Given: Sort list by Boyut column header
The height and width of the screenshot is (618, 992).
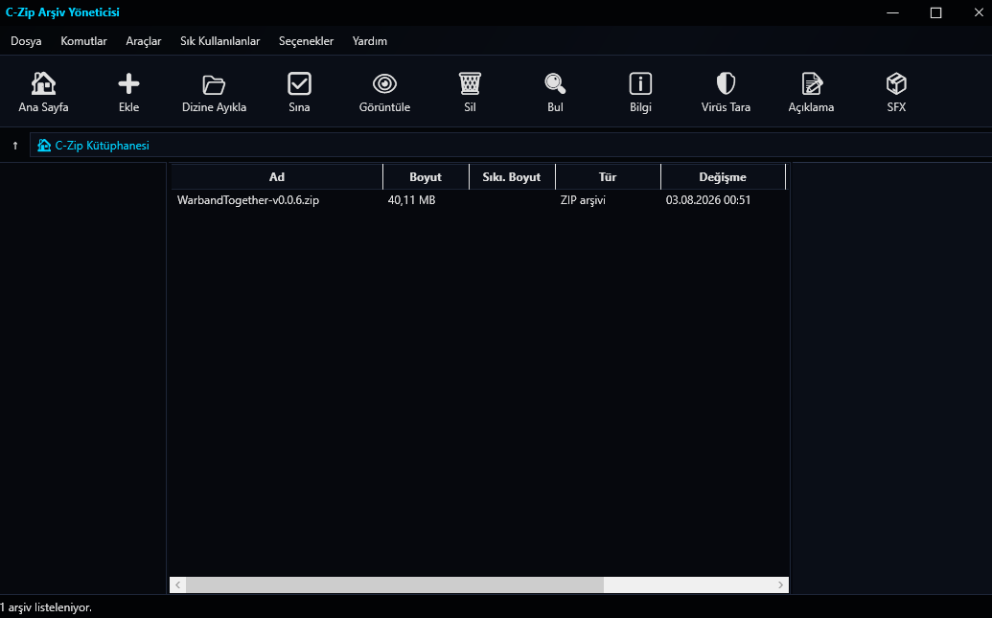Looking at the screenshot, I should coord(426,177).
